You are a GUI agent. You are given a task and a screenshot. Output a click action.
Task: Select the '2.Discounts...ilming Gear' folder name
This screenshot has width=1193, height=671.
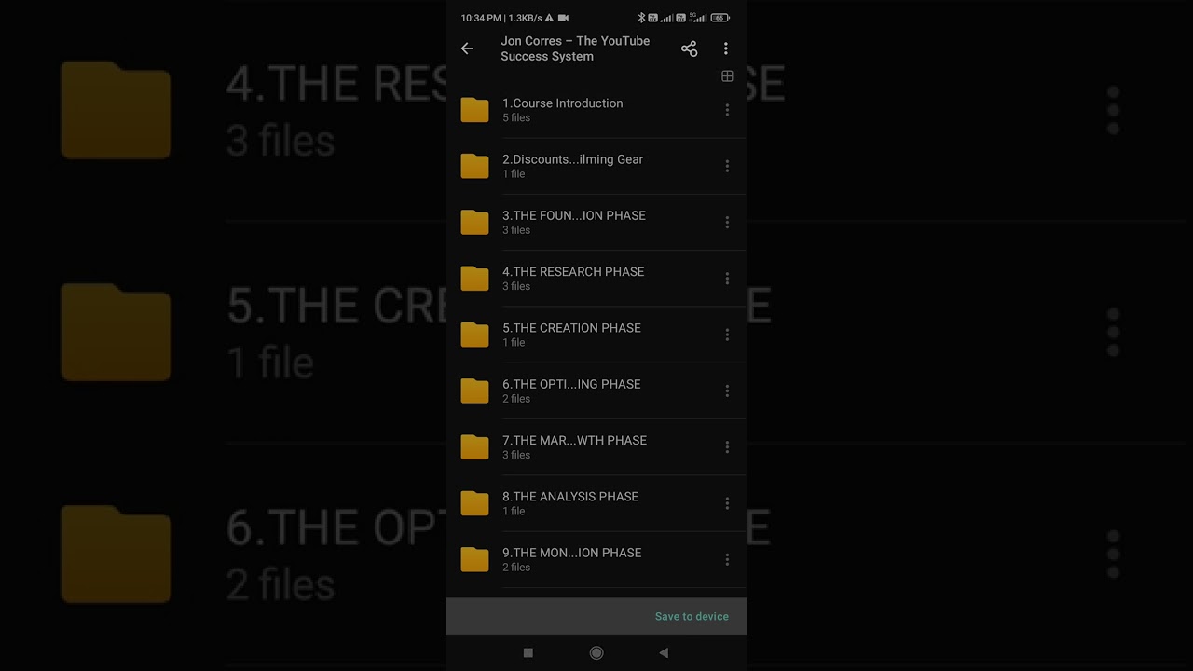tap(573, 159)
